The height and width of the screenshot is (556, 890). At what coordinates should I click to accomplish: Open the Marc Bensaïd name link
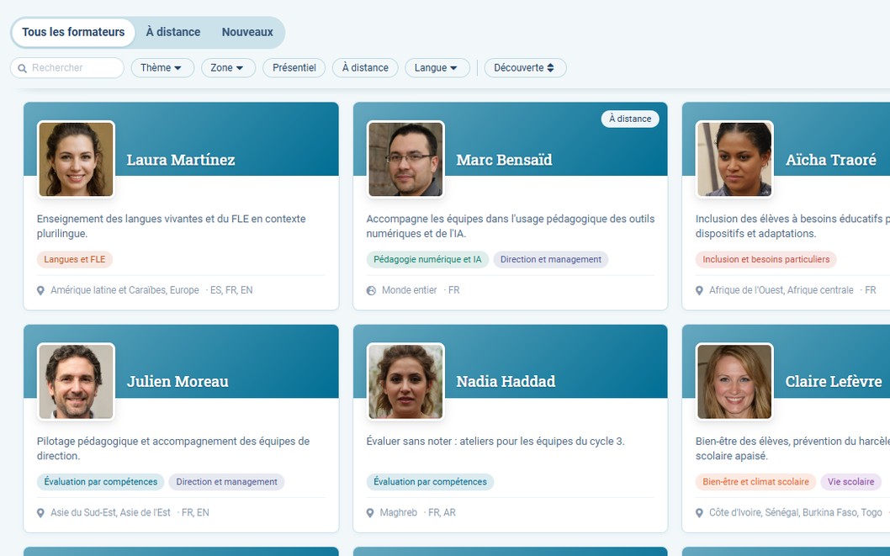pos(504,160)
